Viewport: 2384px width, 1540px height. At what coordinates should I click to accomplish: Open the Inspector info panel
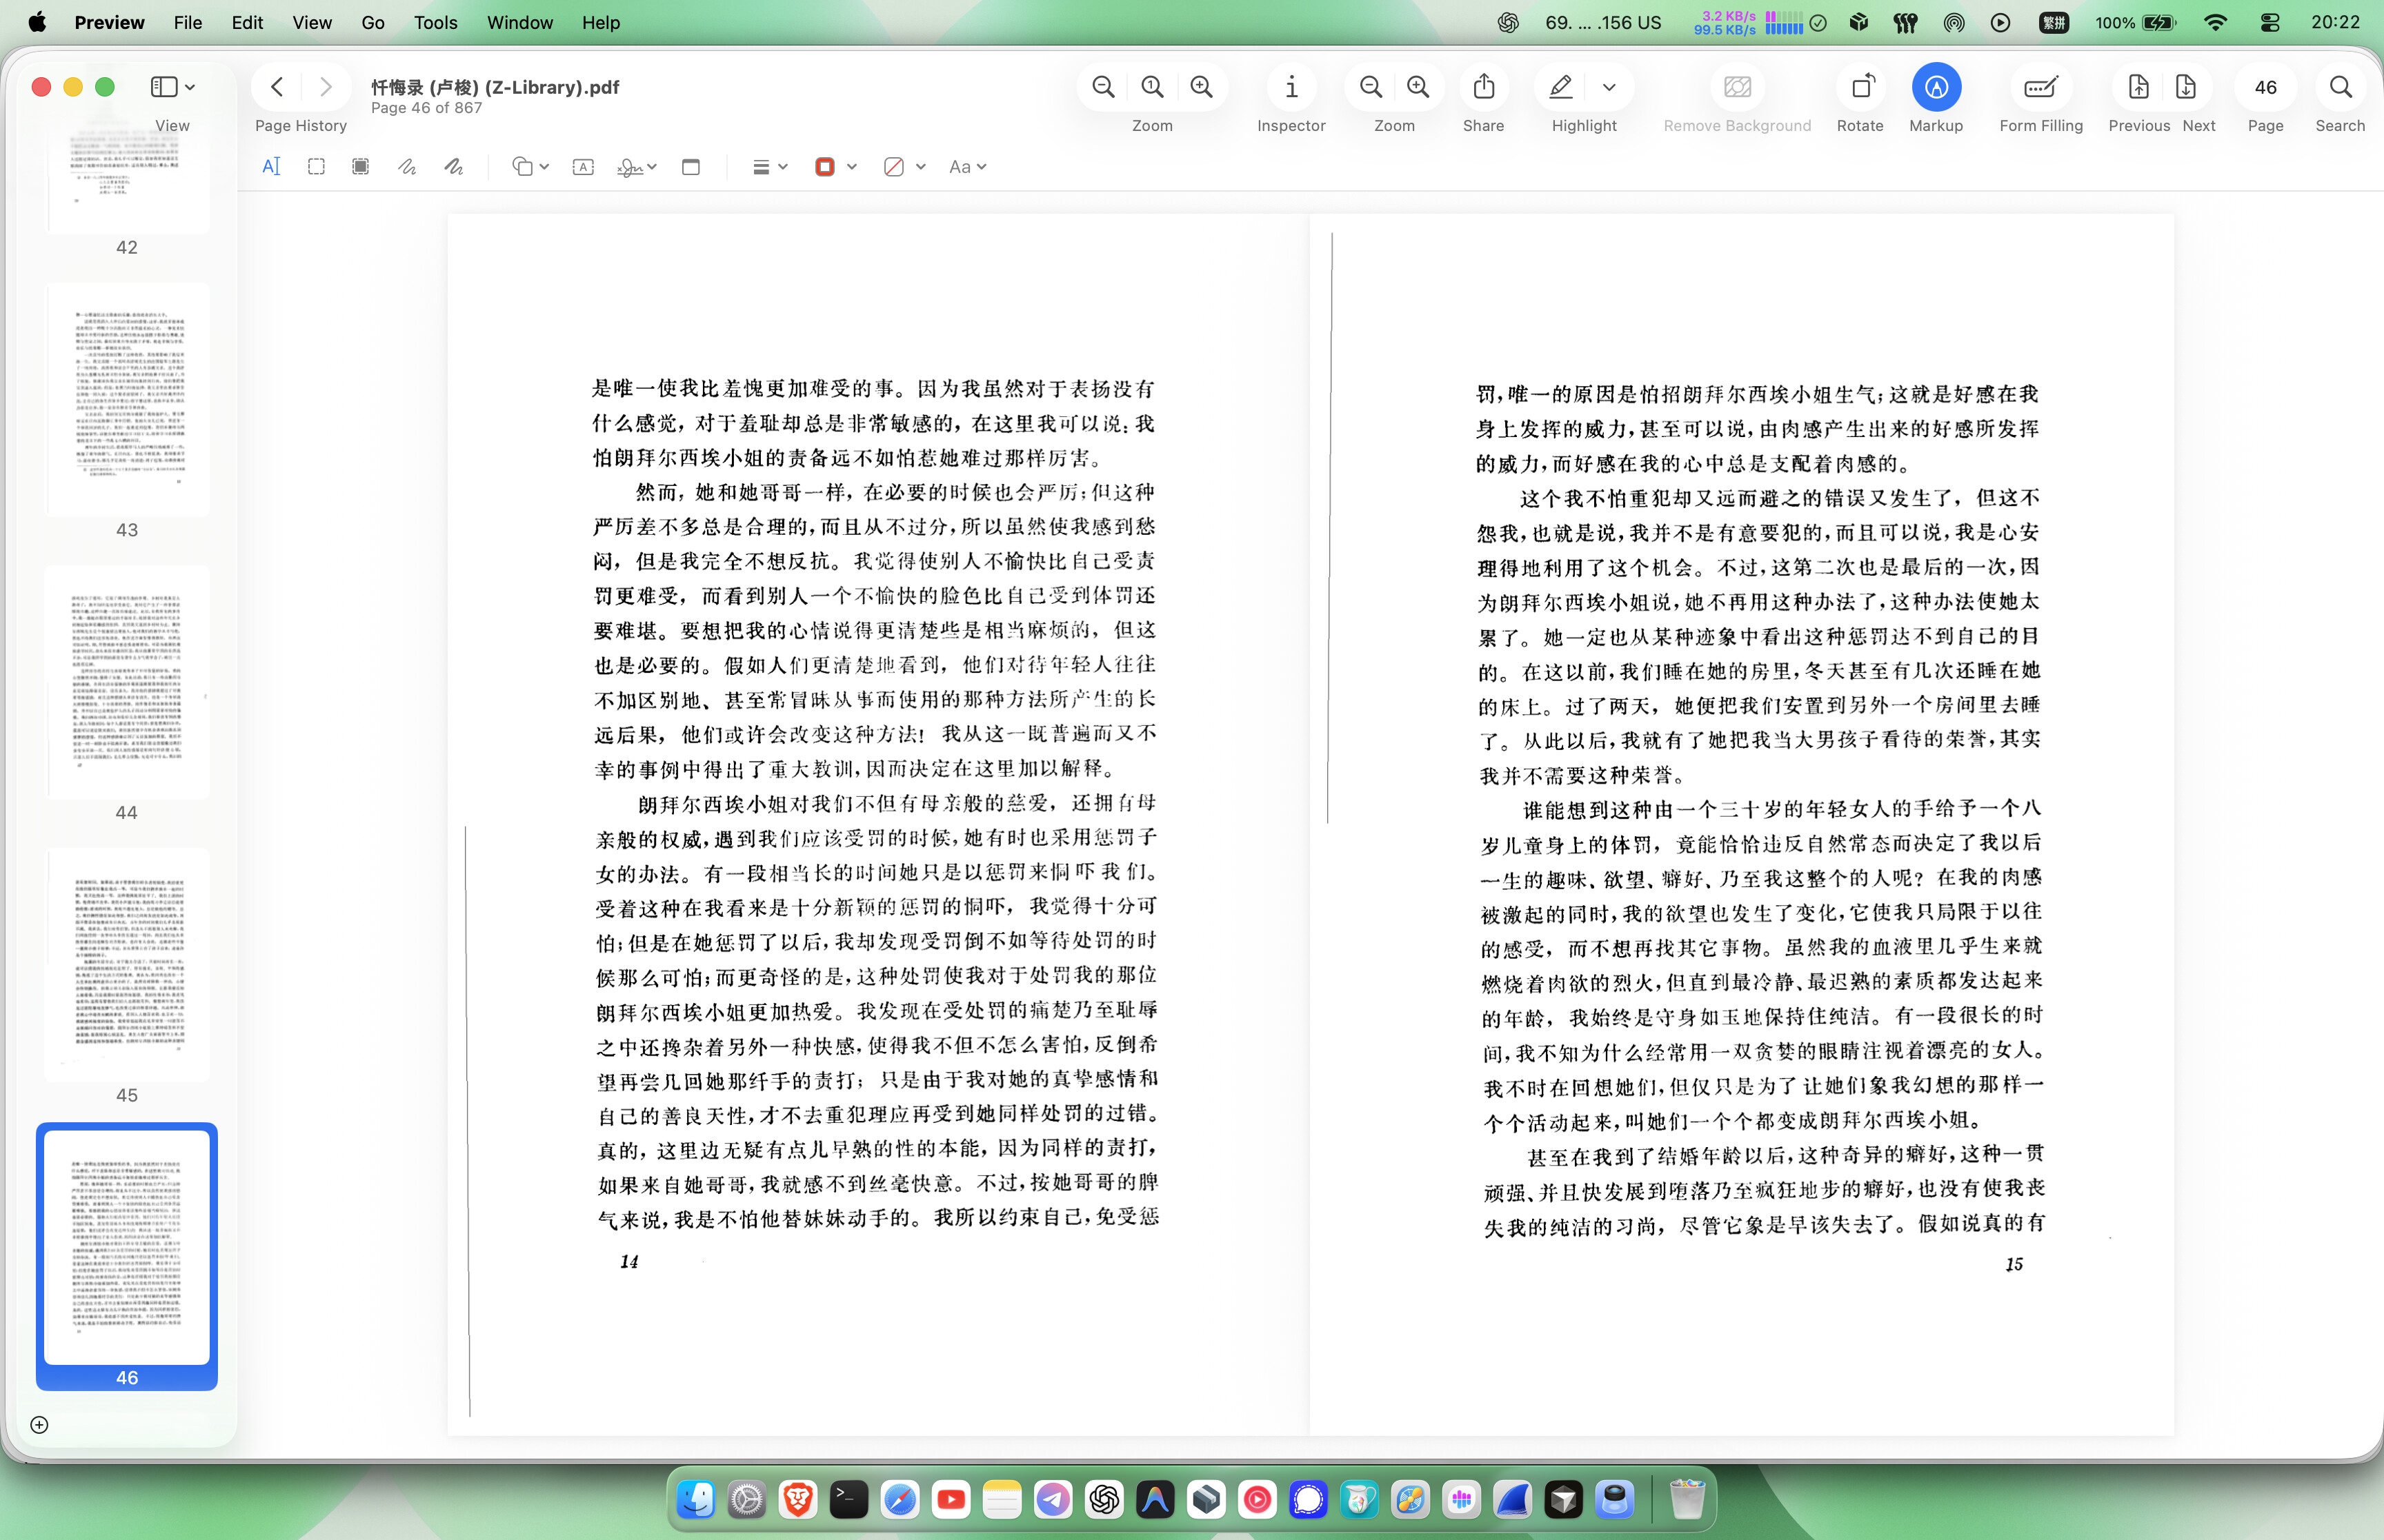point(1291,88)
